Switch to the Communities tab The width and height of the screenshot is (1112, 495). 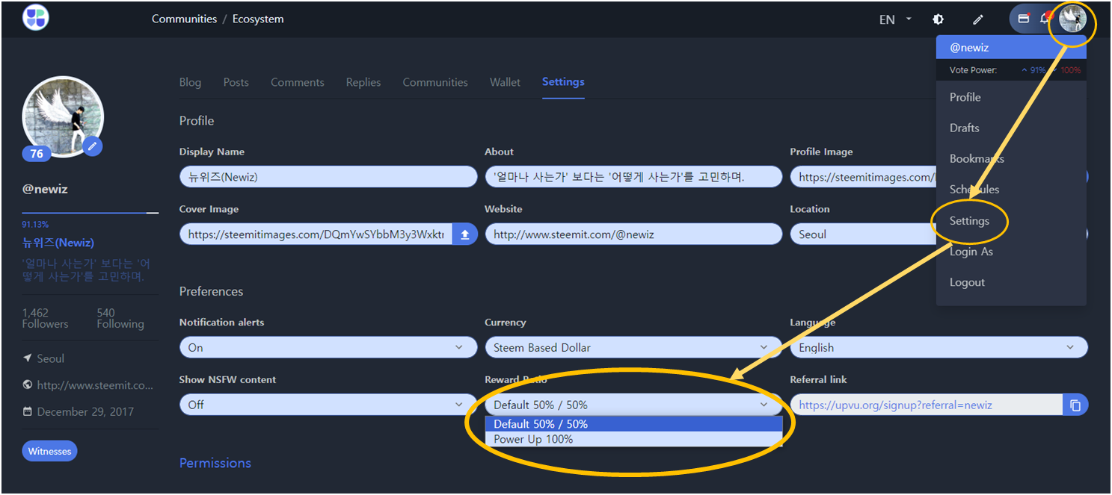pyautogui.click(x=435, y=82)
